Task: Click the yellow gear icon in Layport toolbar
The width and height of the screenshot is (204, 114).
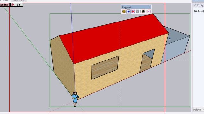Action: [x=124, y=11]
